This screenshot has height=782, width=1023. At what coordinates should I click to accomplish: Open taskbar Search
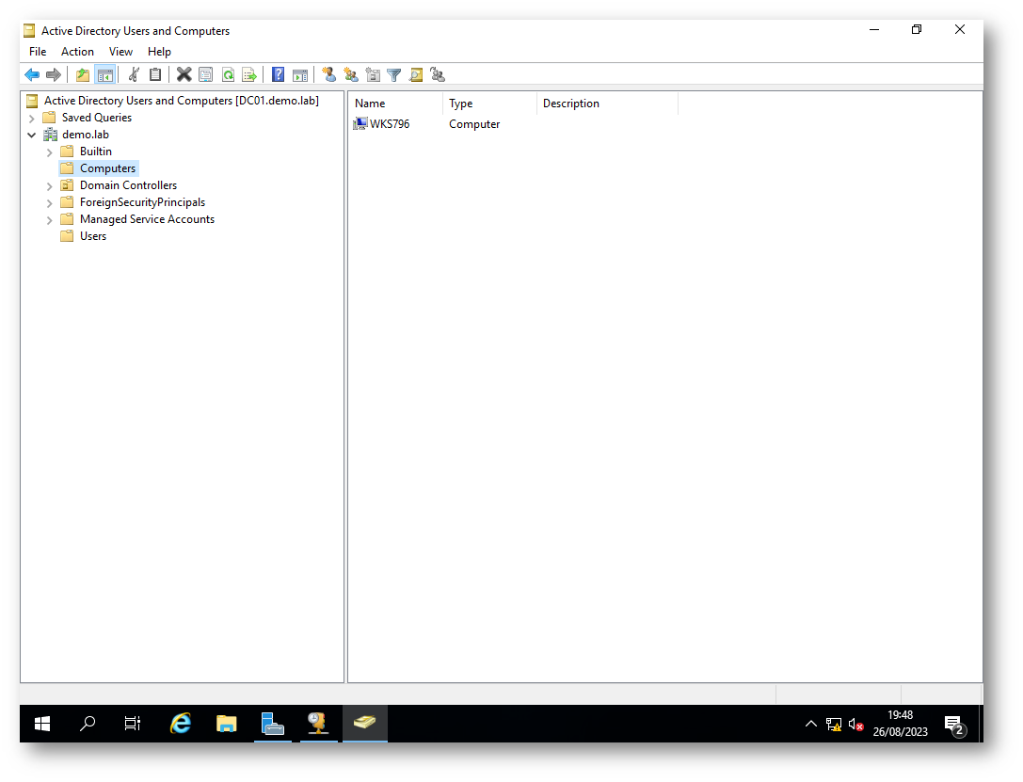[88, 724]
